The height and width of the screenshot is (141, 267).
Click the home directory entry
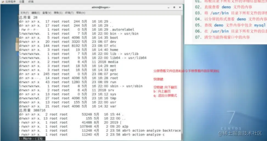(x=114, y=50)
